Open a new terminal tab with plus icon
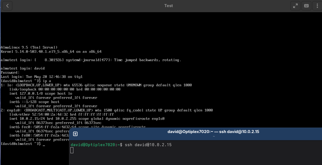This screenshot has width=322, height=165. point(75,134)
